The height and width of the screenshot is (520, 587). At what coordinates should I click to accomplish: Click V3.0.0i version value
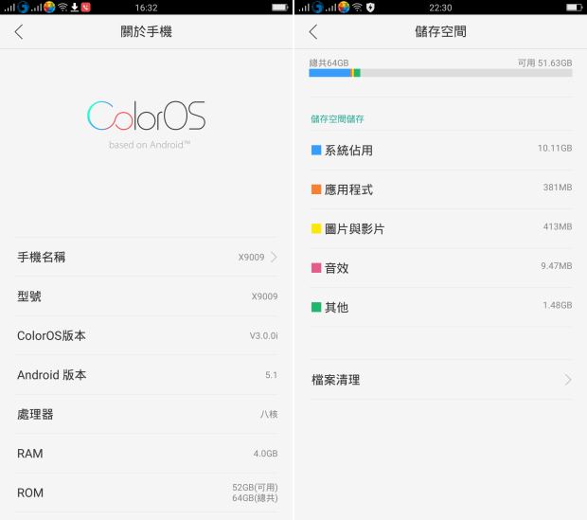click(263, 335)
